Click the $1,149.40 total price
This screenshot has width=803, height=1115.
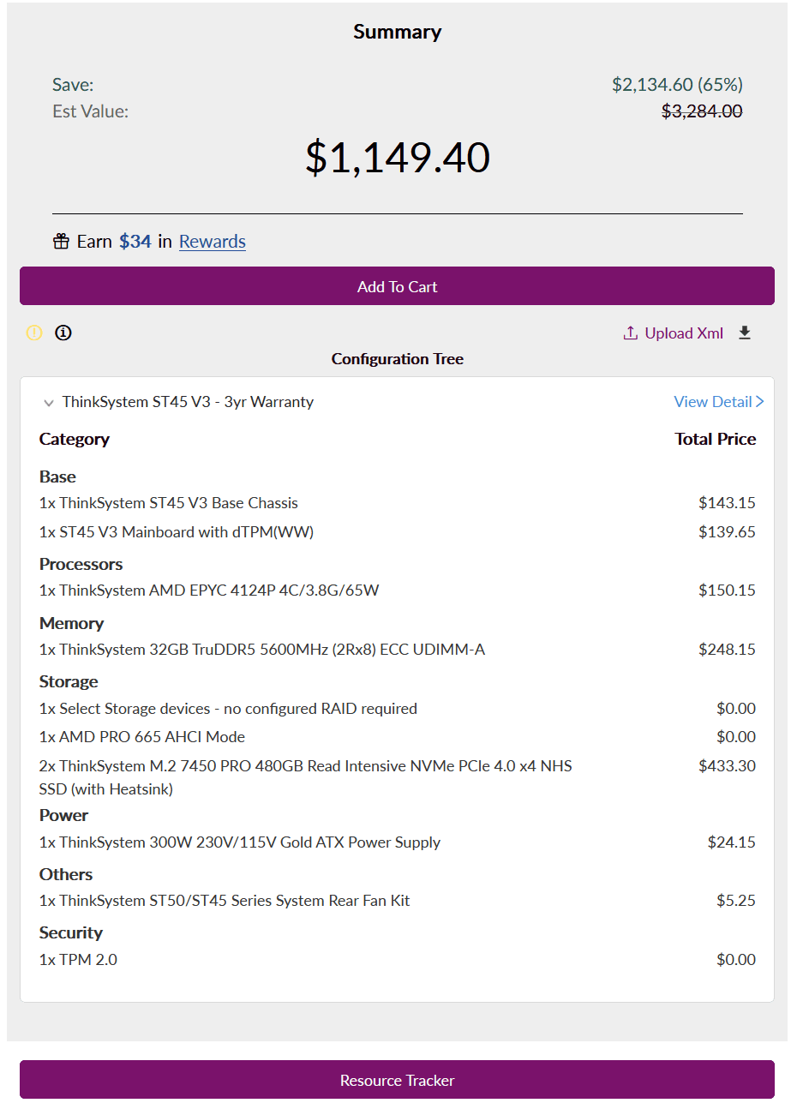[398, 158]
